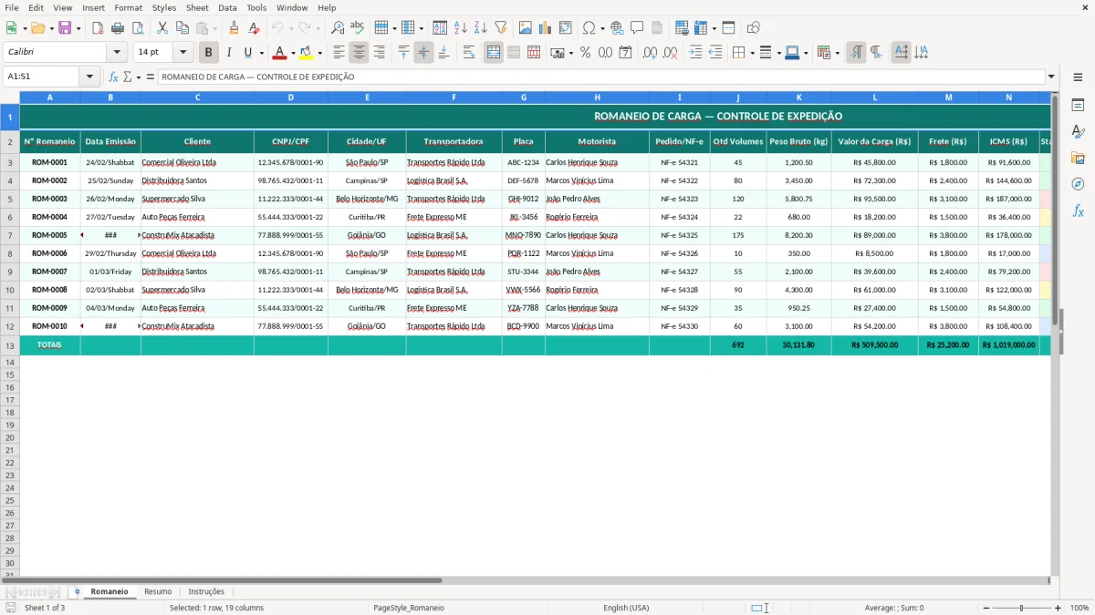Expand the formula bar
Image resolution: width=1095 pixels, height=615 pixels.
pyautogui.click(x=1052, y=77)
